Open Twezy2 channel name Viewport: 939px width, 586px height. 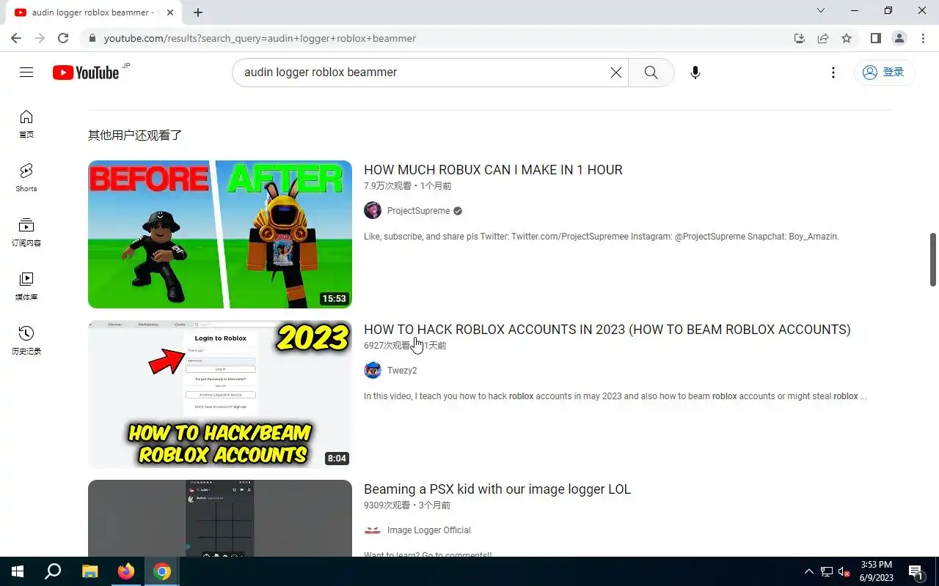(402, 371)
